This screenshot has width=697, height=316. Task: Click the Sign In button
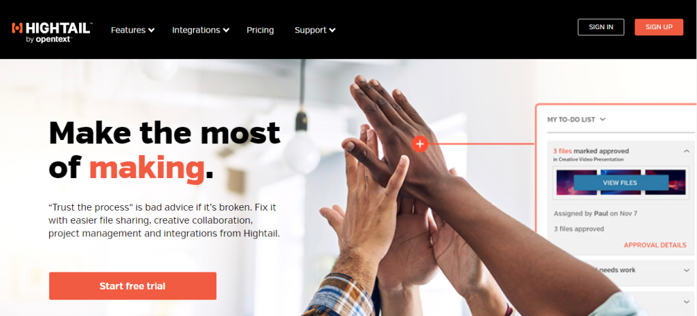point(601,27)
